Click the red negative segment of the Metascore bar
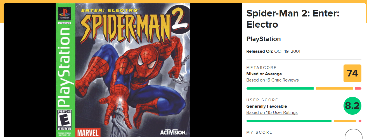The width and height of the screenshot is (367, 139). tap(358, 88)
